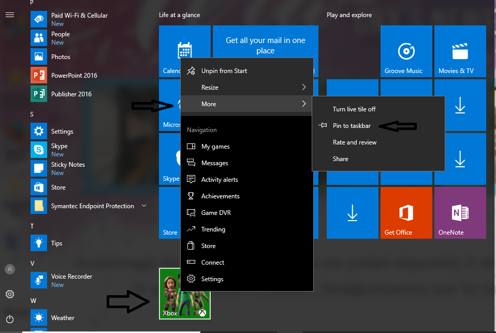Open the OneNote tile
Viewport: 496px width, 333px height.
pos(460,213)
